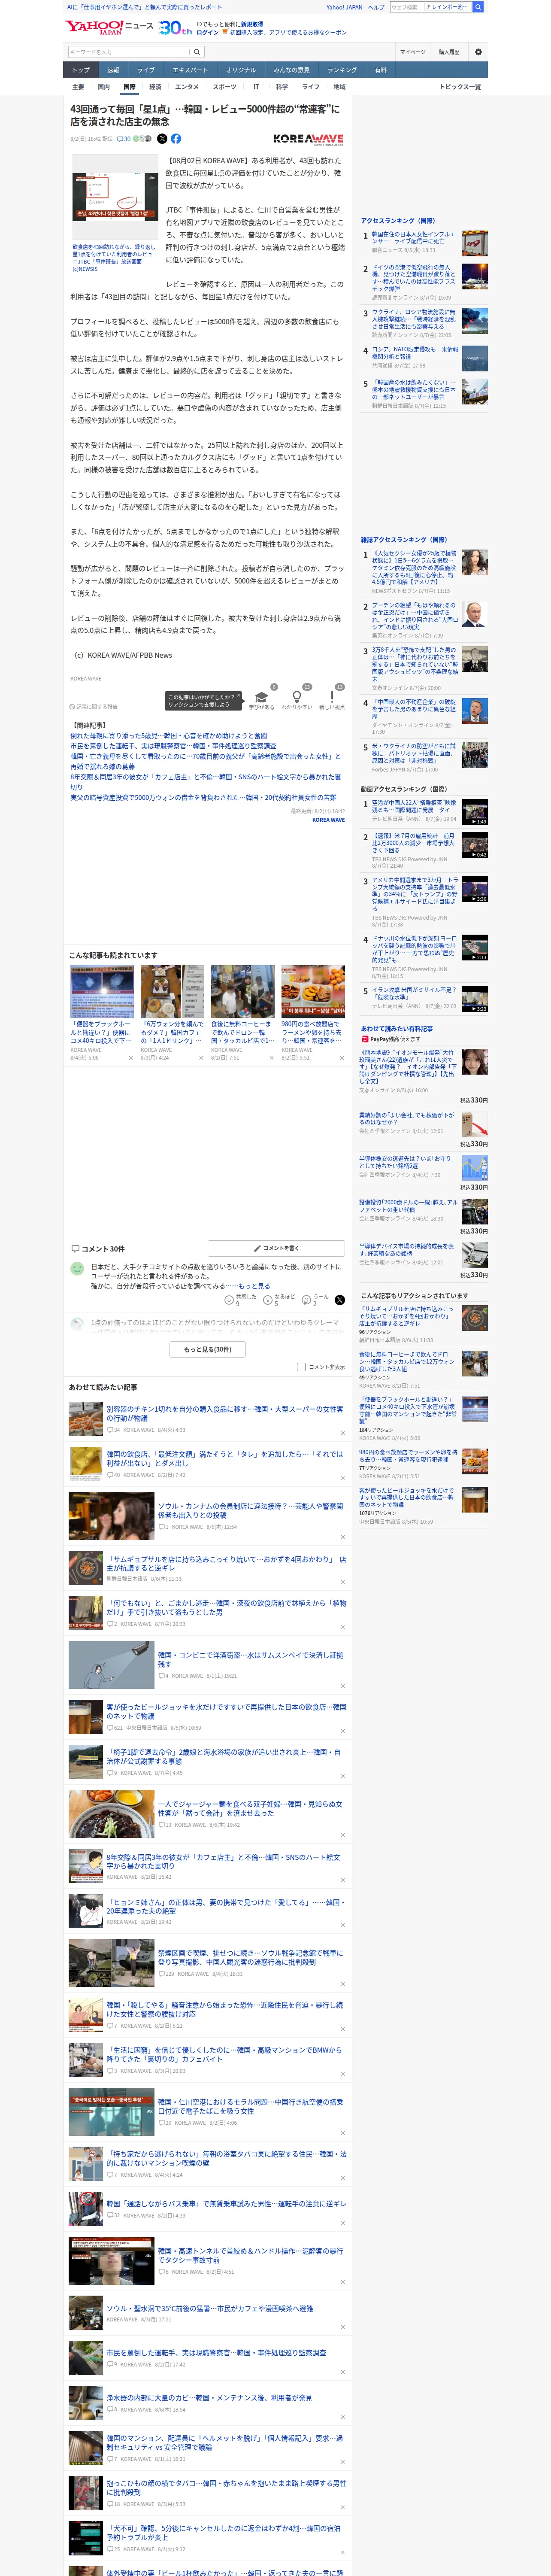This screenshot has width=551, height=2576.
Task: Open the トピックス一覧 link
Action: (x=460, y=87)
